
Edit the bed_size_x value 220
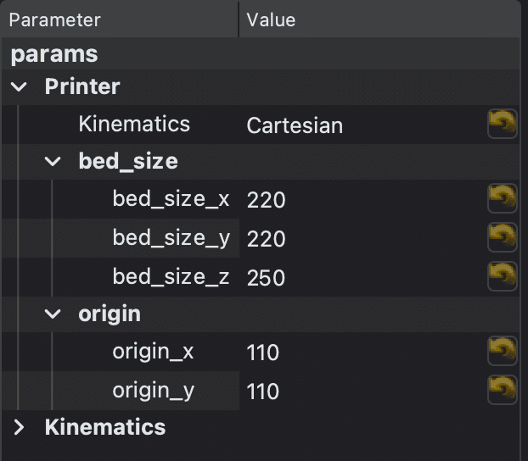coord(362,199)
